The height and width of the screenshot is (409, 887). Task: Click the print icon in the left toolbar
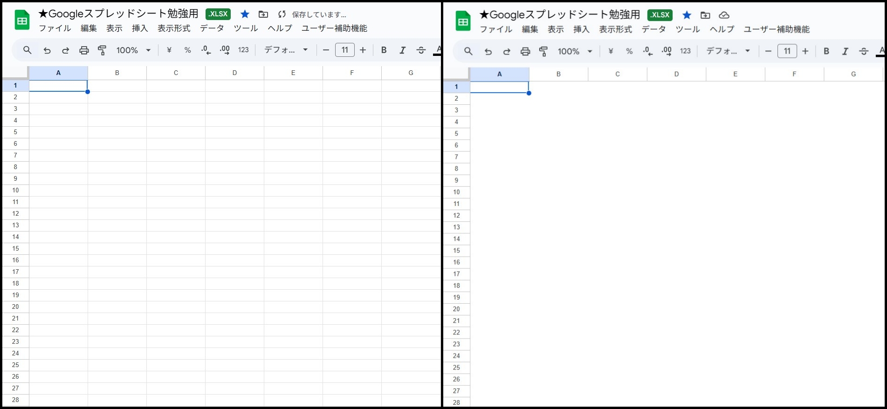tap(84, 50)
